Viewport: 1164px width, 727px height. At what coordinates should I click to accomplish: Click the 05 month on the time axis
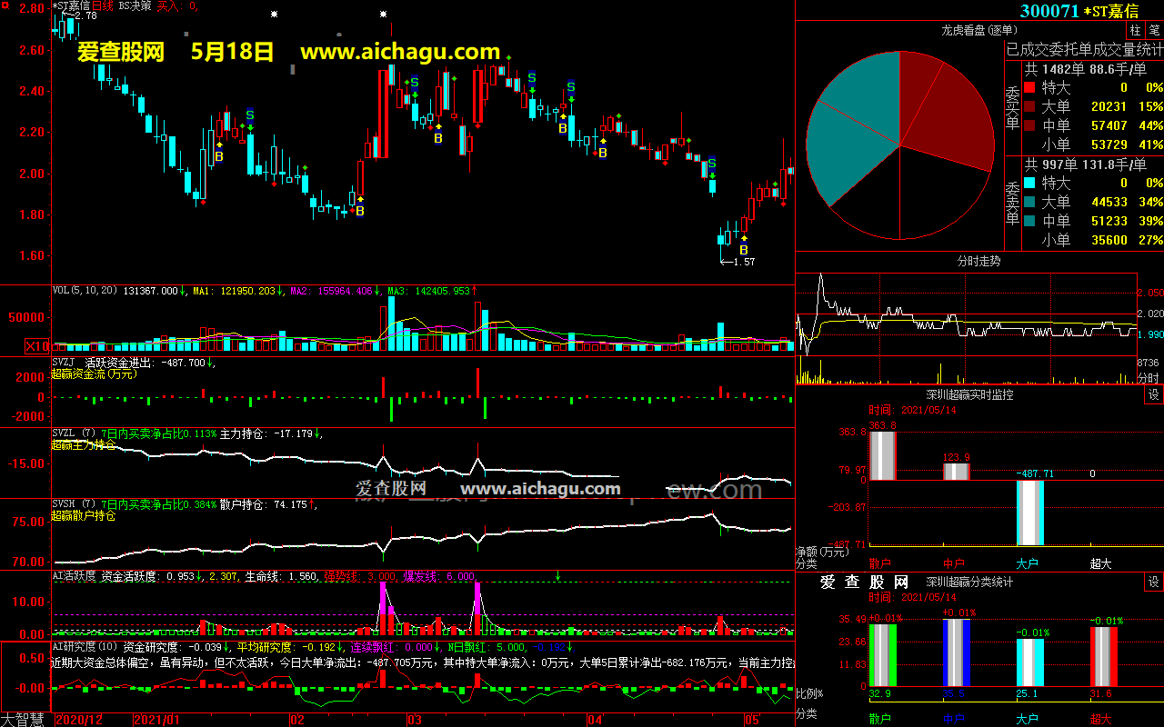752,720
